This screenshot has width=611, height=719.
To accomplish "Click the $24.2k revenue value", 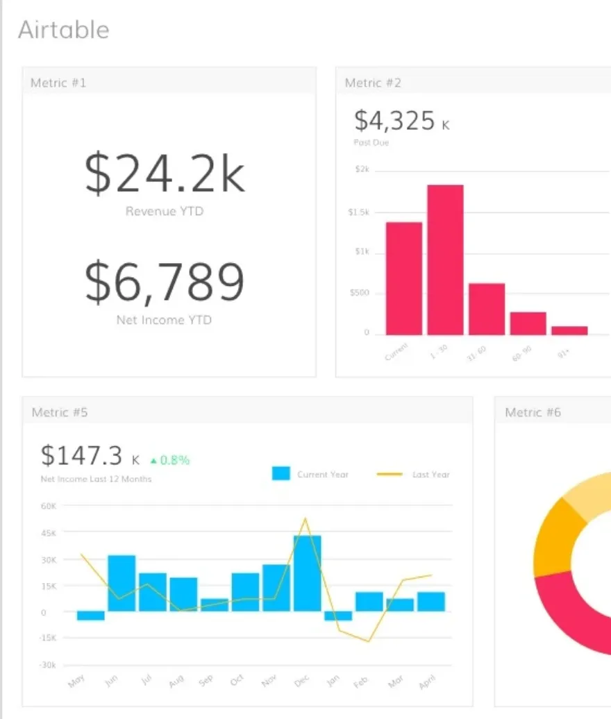I will pos(165,174).
